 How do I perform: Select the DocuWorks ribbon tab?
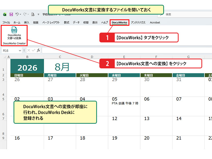click(120, 23)
